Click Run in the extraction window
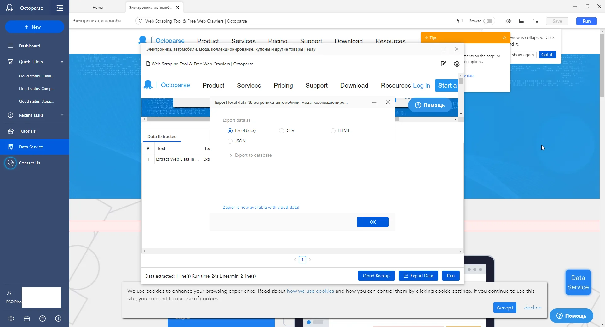Image resolution: width=605 pixels, height=327 pixels. [451, 276]
